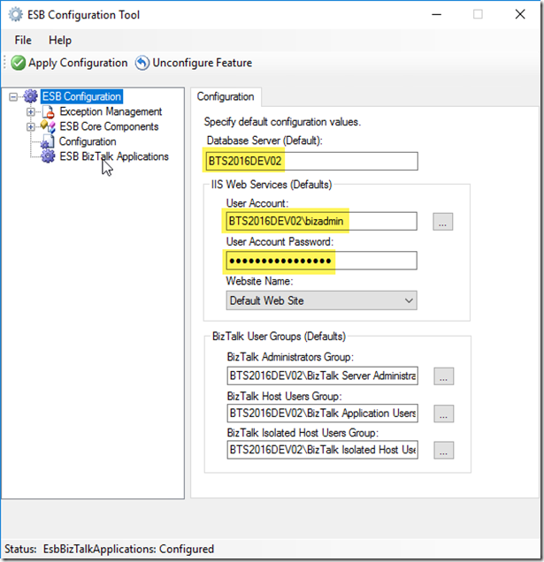Click the ESB Core Components icon

[x=48, y=126]
